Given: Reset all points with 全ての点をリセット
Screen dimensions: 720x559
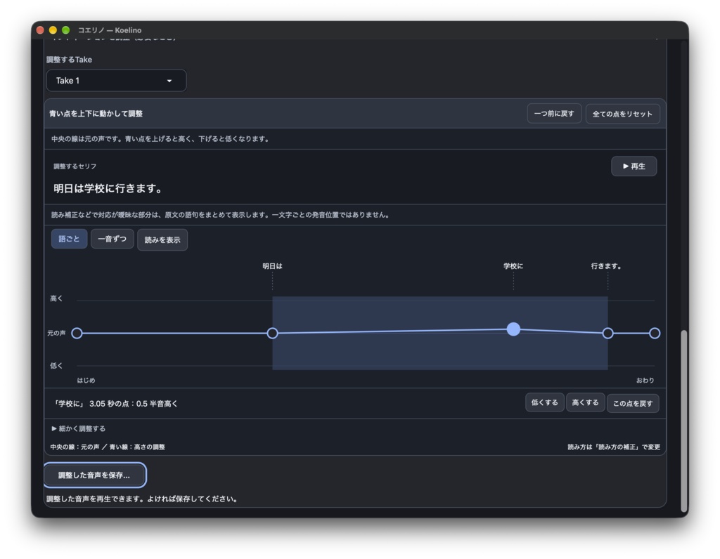Looking at the screenshot, I should 622,114.
